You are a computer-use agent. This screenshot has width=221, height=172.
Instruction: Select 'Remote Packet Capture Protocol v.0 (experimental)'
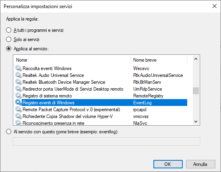click(x=101, y=110)
